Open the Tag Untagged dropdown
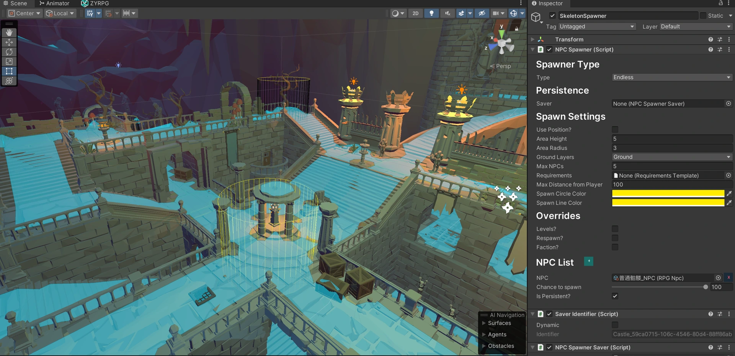Image resolution: width=735 pixels, height=356 pixels. tap(597, 26)
